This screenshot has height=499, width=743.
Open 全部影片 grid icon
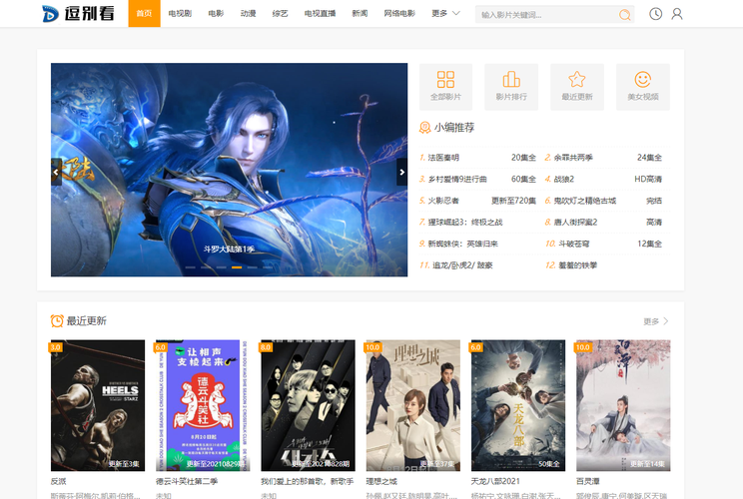[x=445, y=86]
